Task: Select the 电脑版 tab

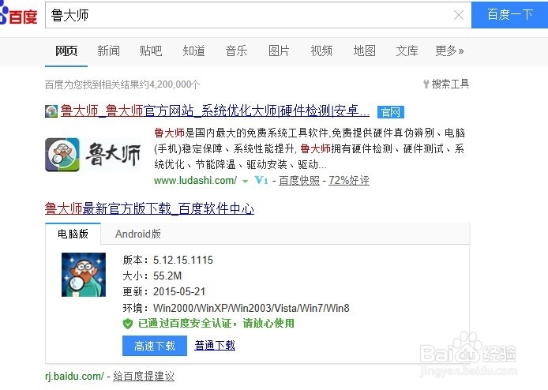Action: tap(73, 234)
